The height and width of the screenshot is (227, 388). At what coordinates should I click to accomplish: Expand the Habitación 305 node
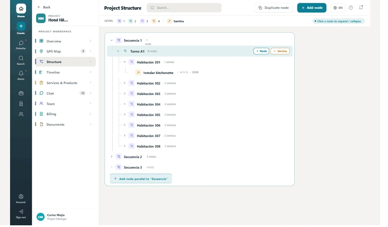[x=125, y=114]
